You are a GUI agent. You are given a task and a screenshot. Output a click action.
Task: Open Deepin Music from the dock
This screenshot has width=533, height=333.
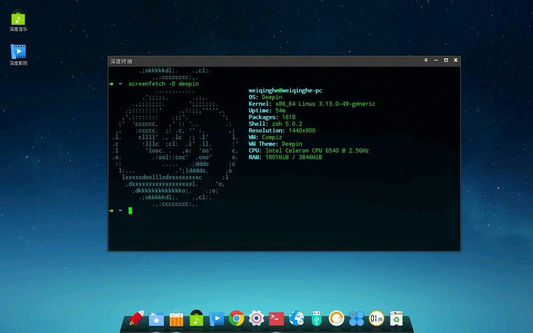tap(196, 318)
